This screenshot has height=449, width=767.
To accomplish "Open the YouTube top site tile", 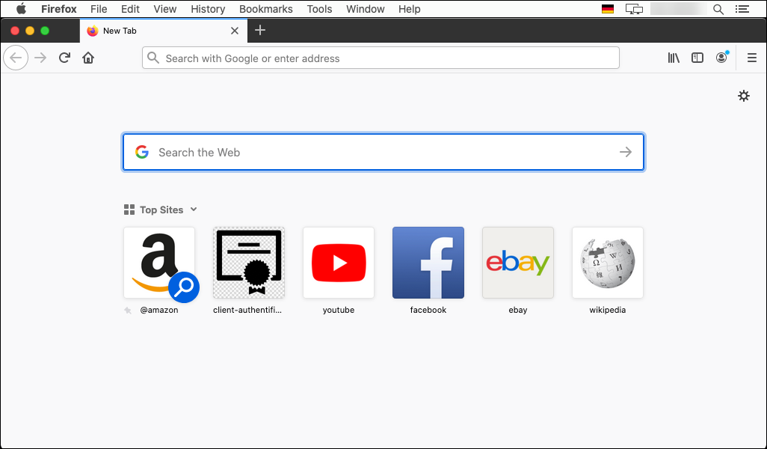I will click(339, 263).
